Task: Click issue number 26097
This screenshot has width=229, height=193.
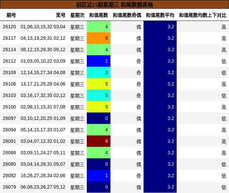Action: (9, 118)
